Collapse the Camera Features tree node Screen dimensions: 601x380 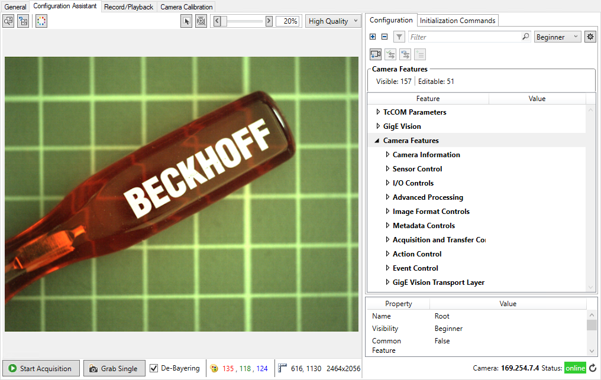click(x=377, y=141)
